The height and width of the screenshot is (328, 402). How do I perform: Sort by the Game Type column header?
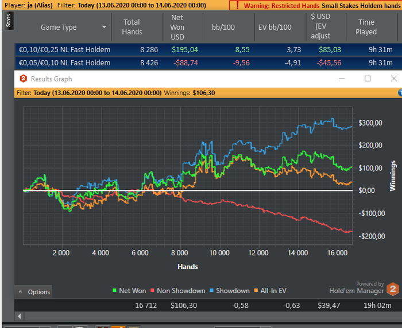pos(59,27)
